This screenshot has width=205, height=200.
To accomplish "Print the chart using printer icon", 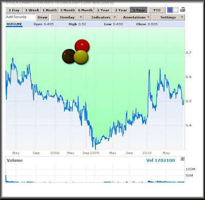I will point(182,10).
